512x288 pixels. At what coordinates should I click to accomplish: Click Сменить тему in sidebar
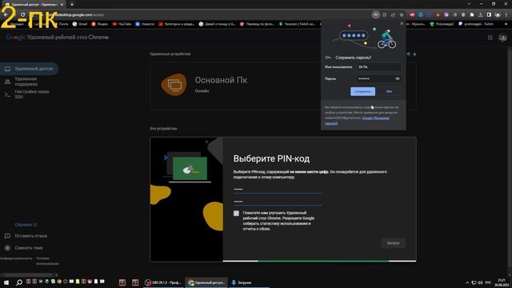click(x=24, y=248)
